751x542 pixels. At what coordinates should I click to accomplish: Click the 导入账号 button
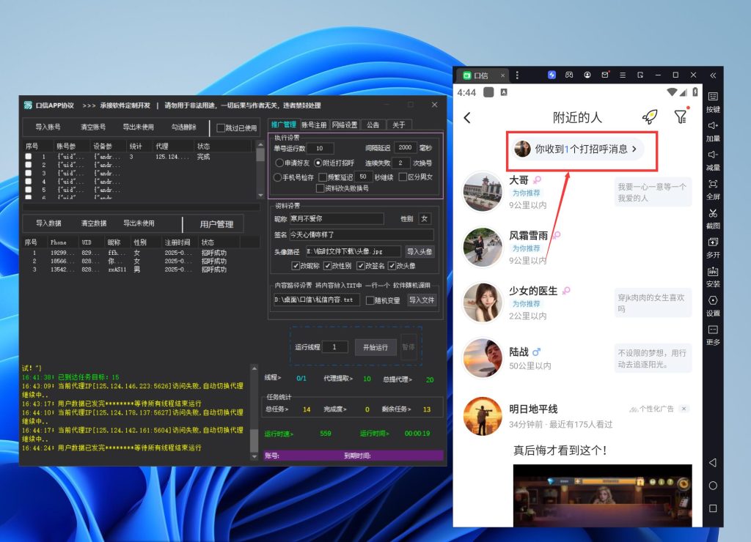[x=48, y=127]
